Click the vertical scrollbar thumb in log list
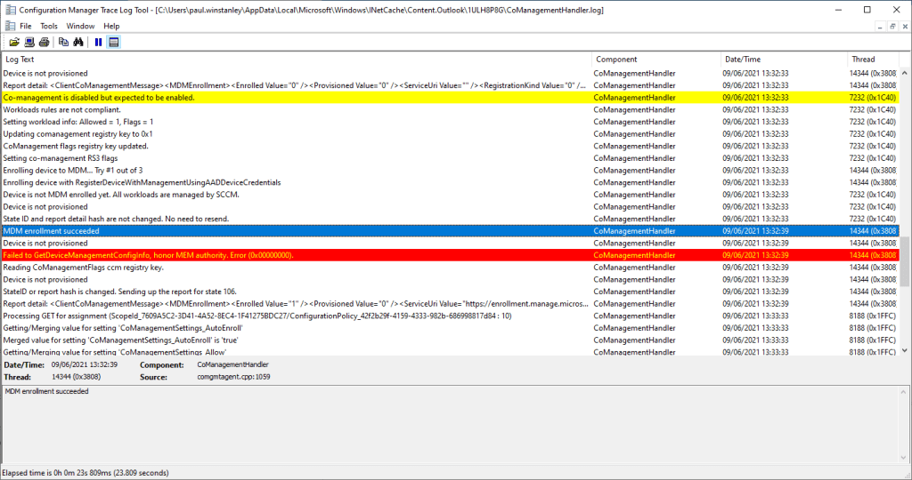The width and height of the screenshot is (912, 480). [x=905, y=260]
